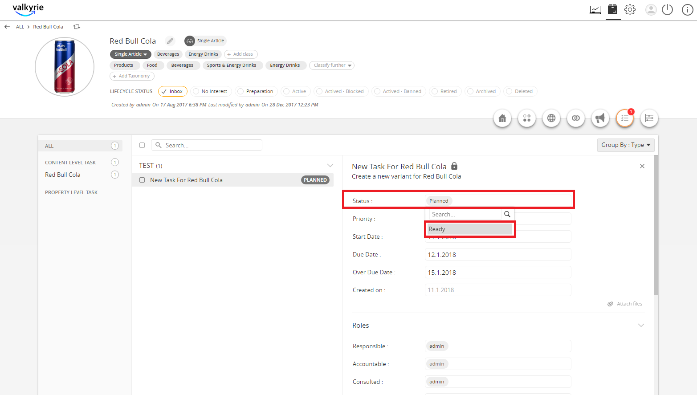The width and height of the screenshot is (697, 395).
Task: Open the Responsible admin field
Action: [x=498, y=346]
